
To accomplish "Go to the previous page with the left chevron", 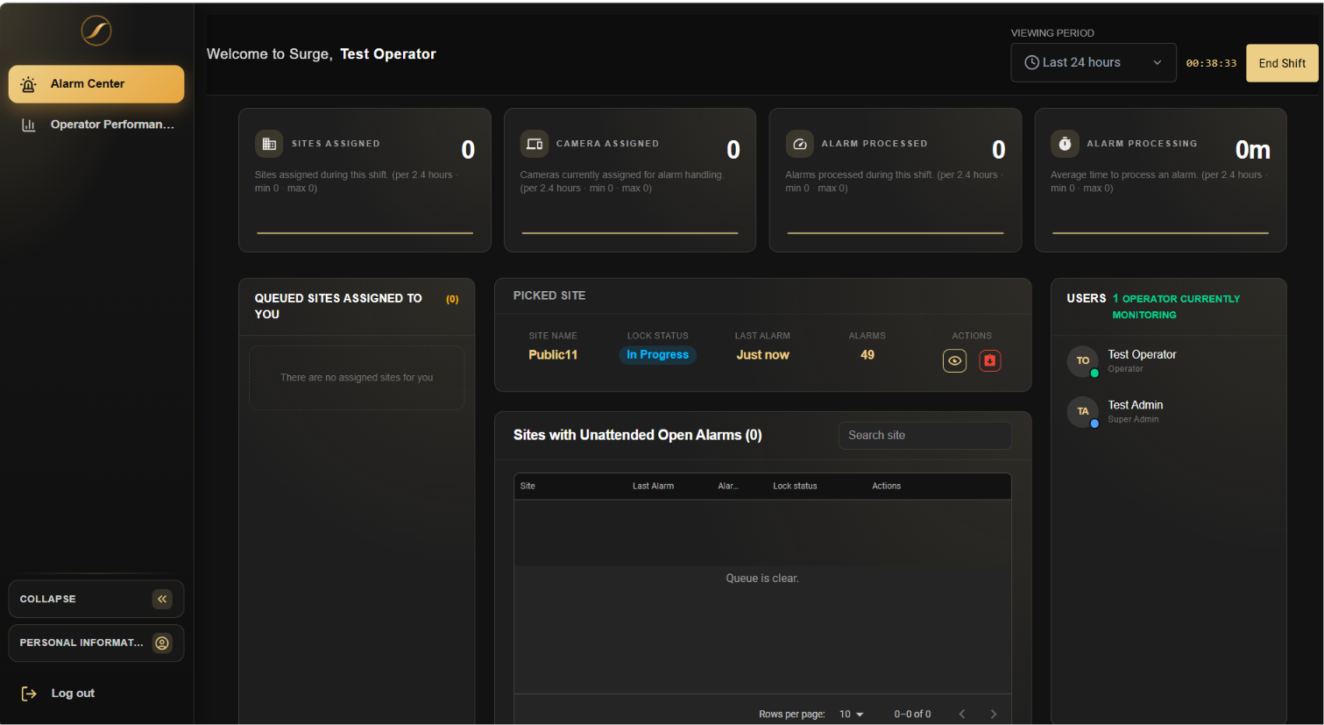I will coord(962,714).
